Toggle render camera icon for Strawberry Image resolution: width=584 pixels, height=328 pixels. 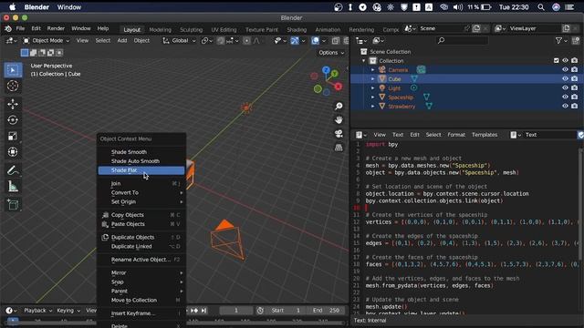[575, 106]
